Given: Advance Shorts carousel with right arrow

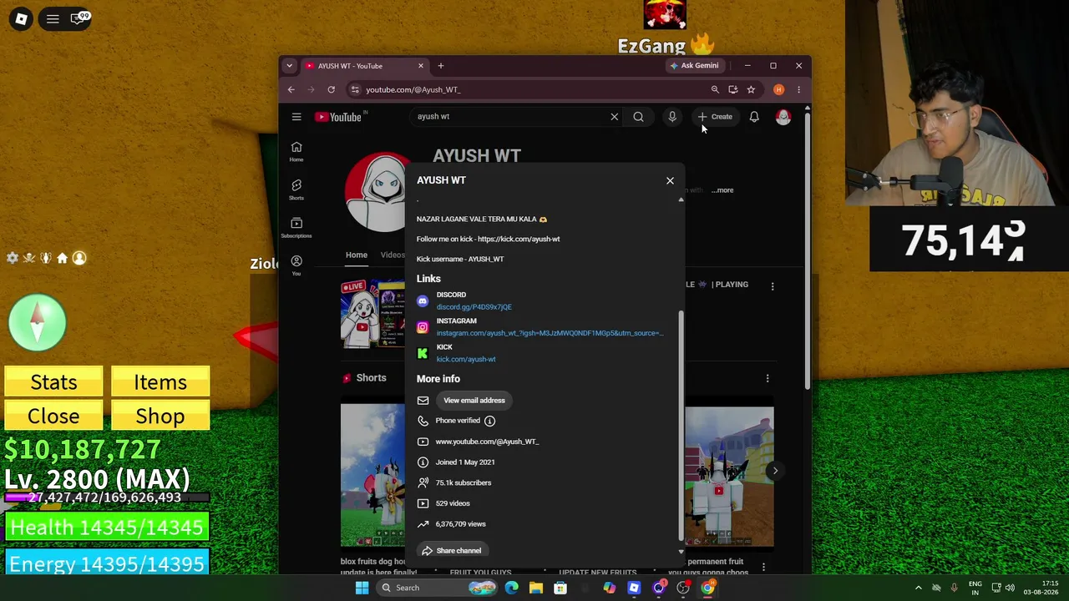Looking at the screenshot, I should tap(775, 471).
